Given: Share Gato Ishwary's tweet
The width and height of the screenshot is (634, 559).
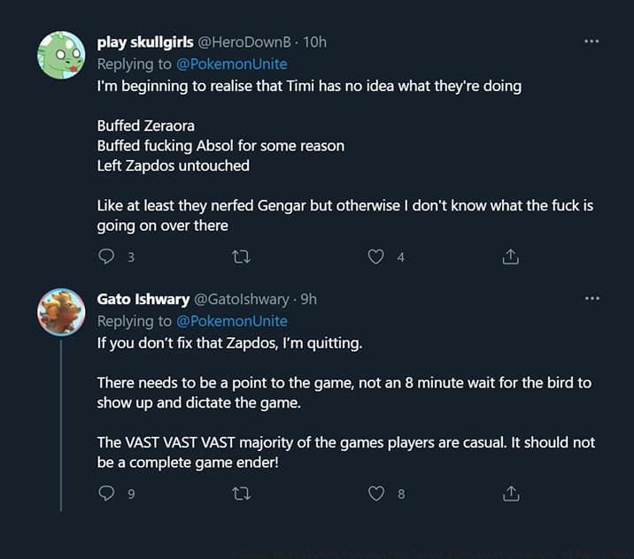Looking at the screenshot, I should click(x=510, y=494).
